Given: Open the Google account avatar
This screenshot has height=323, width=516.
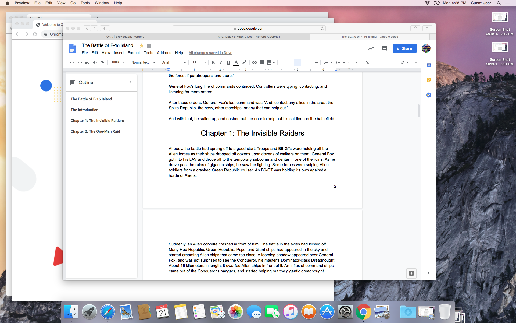Looking at the screenshot, I should [426, 48].
